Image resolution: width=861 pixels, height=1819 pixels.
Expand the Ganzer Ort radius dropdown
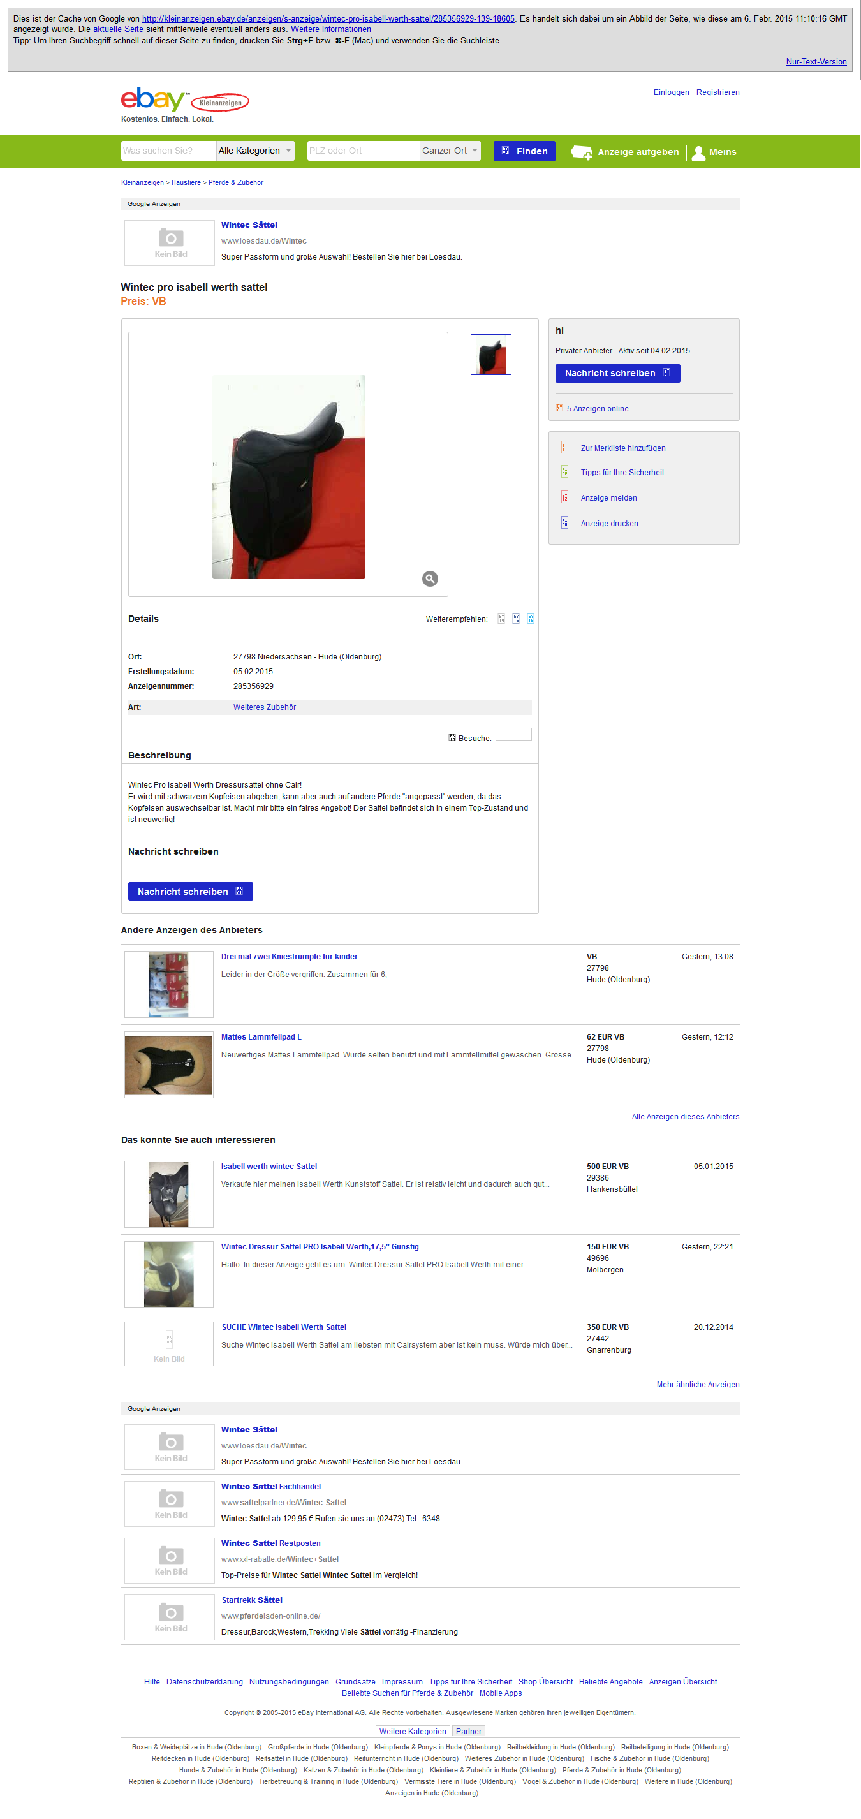click(x=450, y=151)
